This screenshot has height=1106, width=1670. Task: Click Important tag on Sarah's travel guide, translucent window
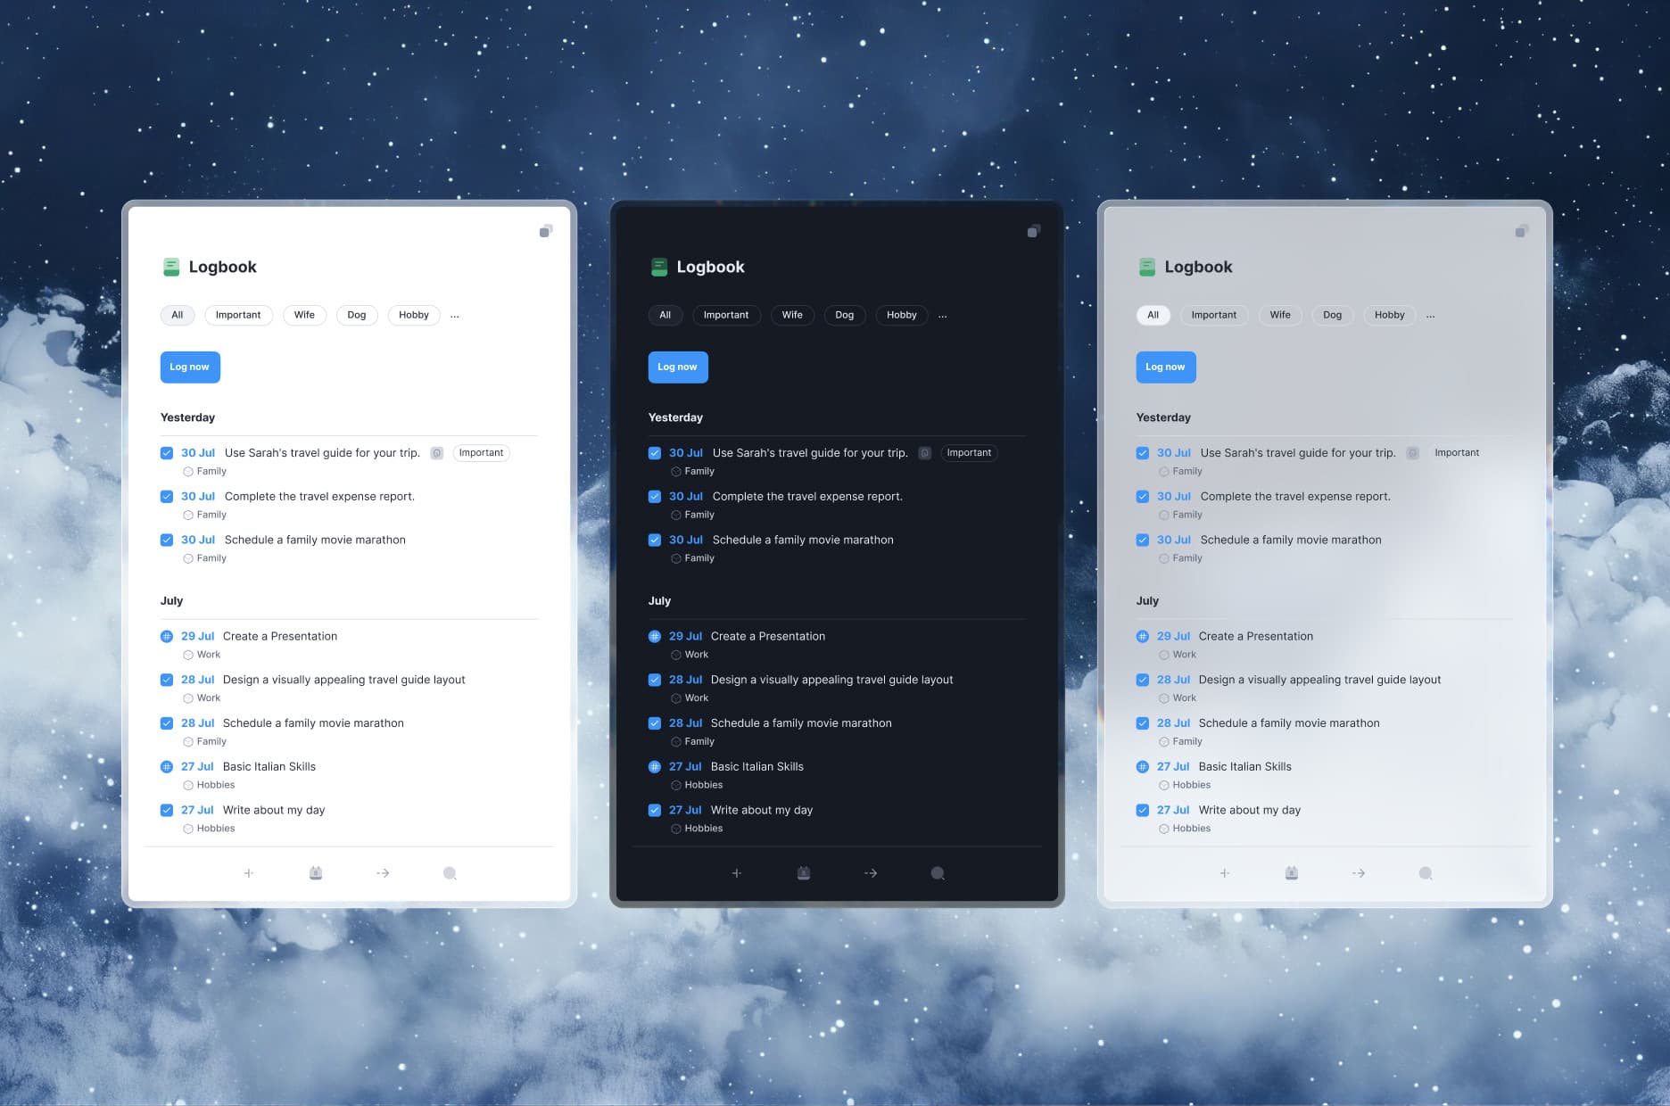point(1457,453)
